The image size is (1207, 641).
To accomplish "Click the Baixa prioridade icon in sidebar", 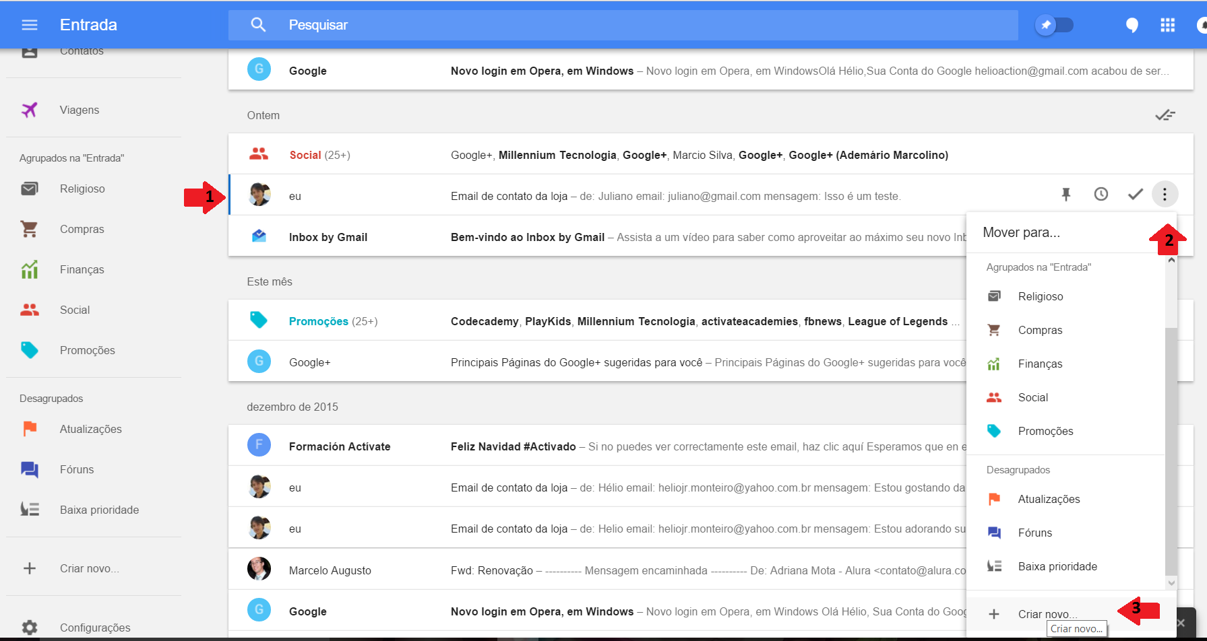I will coord(30,510).
